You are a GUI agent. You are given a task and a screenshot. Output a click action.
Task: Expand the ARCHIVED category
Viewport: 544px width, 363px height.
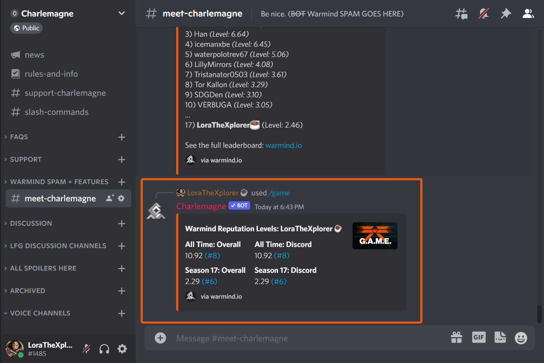pyautogui.click(x=27, y=291)
